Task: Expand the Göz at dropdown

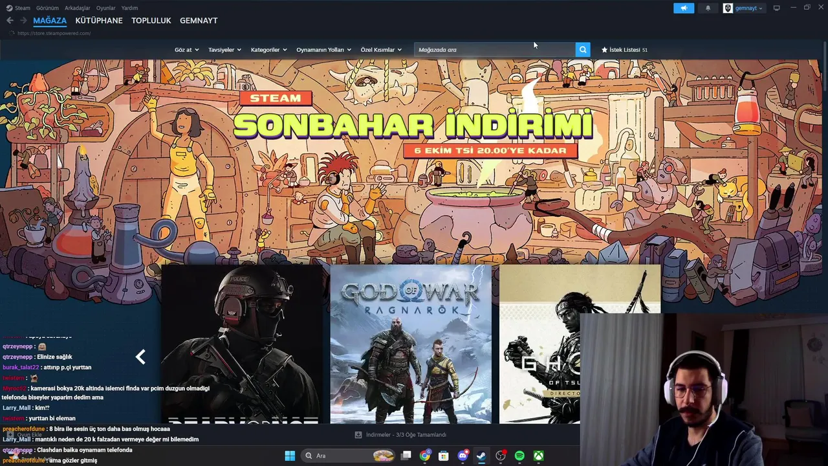Action: pyautogui.click(x=186, y=50)
